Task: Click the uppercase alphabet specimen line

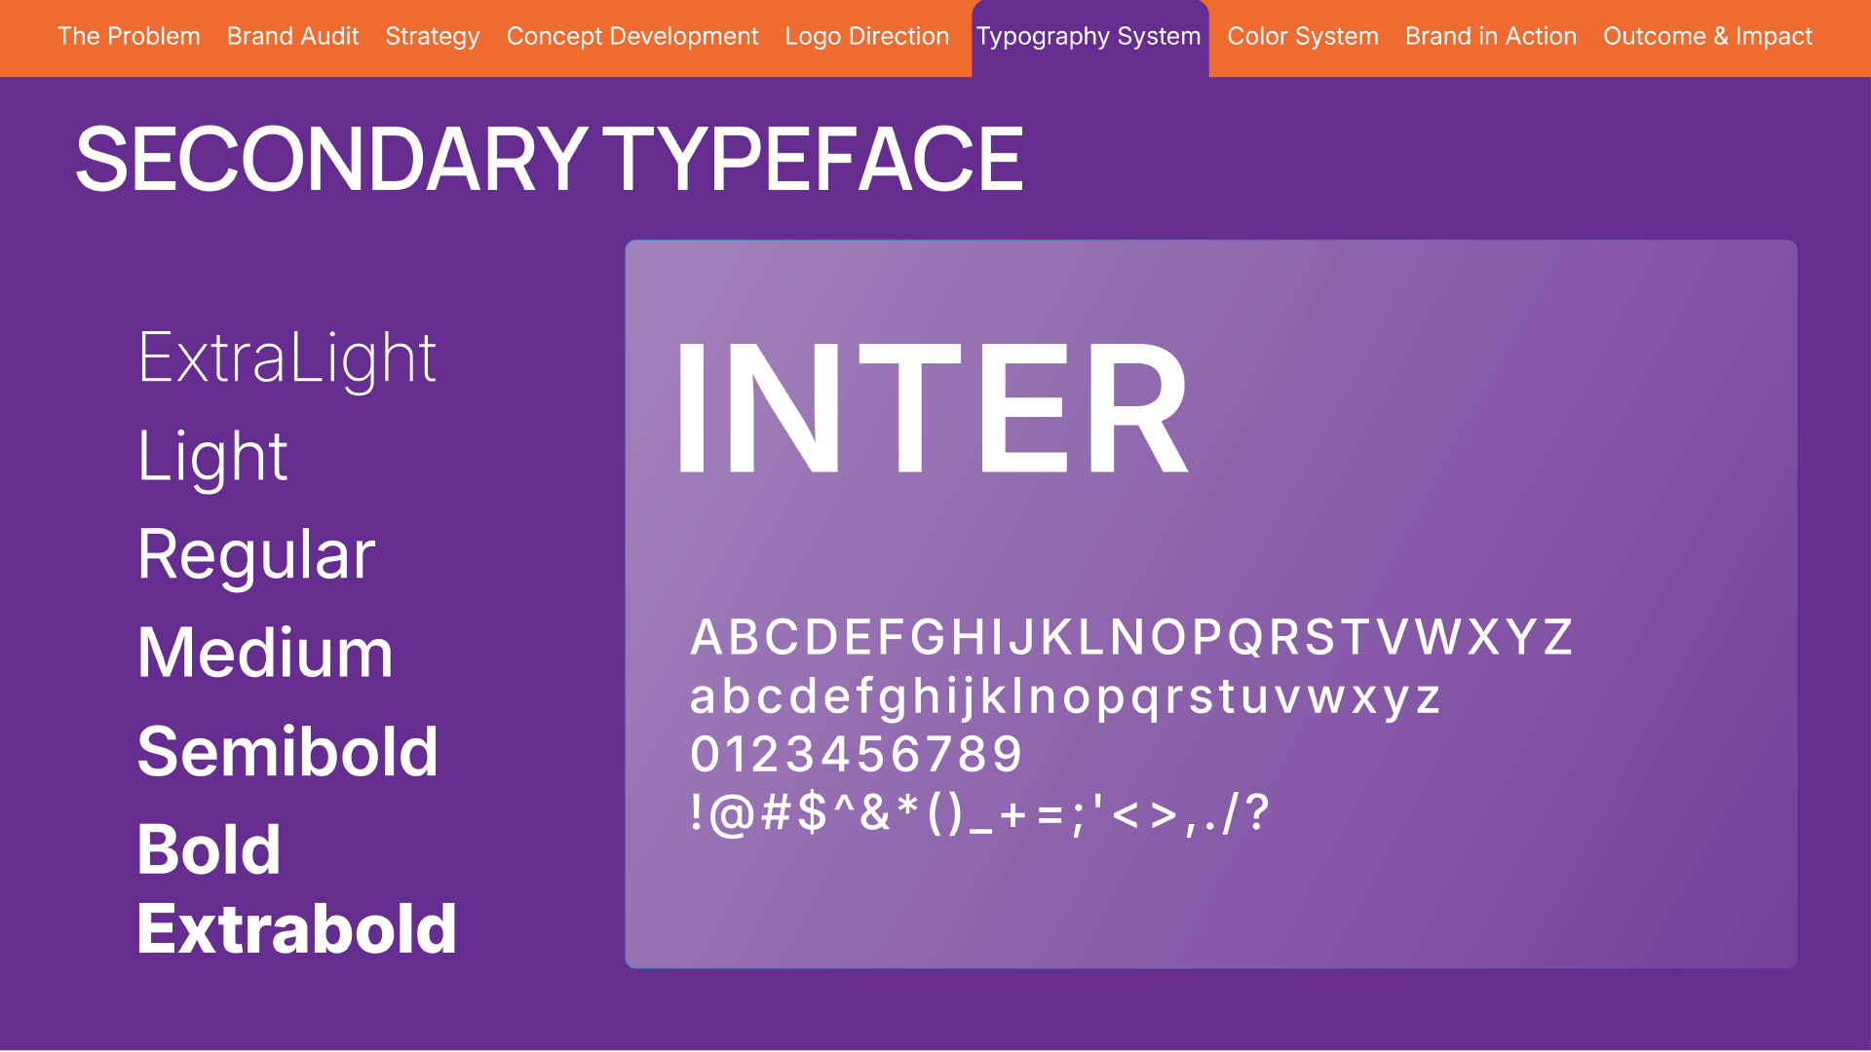Action: 1131,637
